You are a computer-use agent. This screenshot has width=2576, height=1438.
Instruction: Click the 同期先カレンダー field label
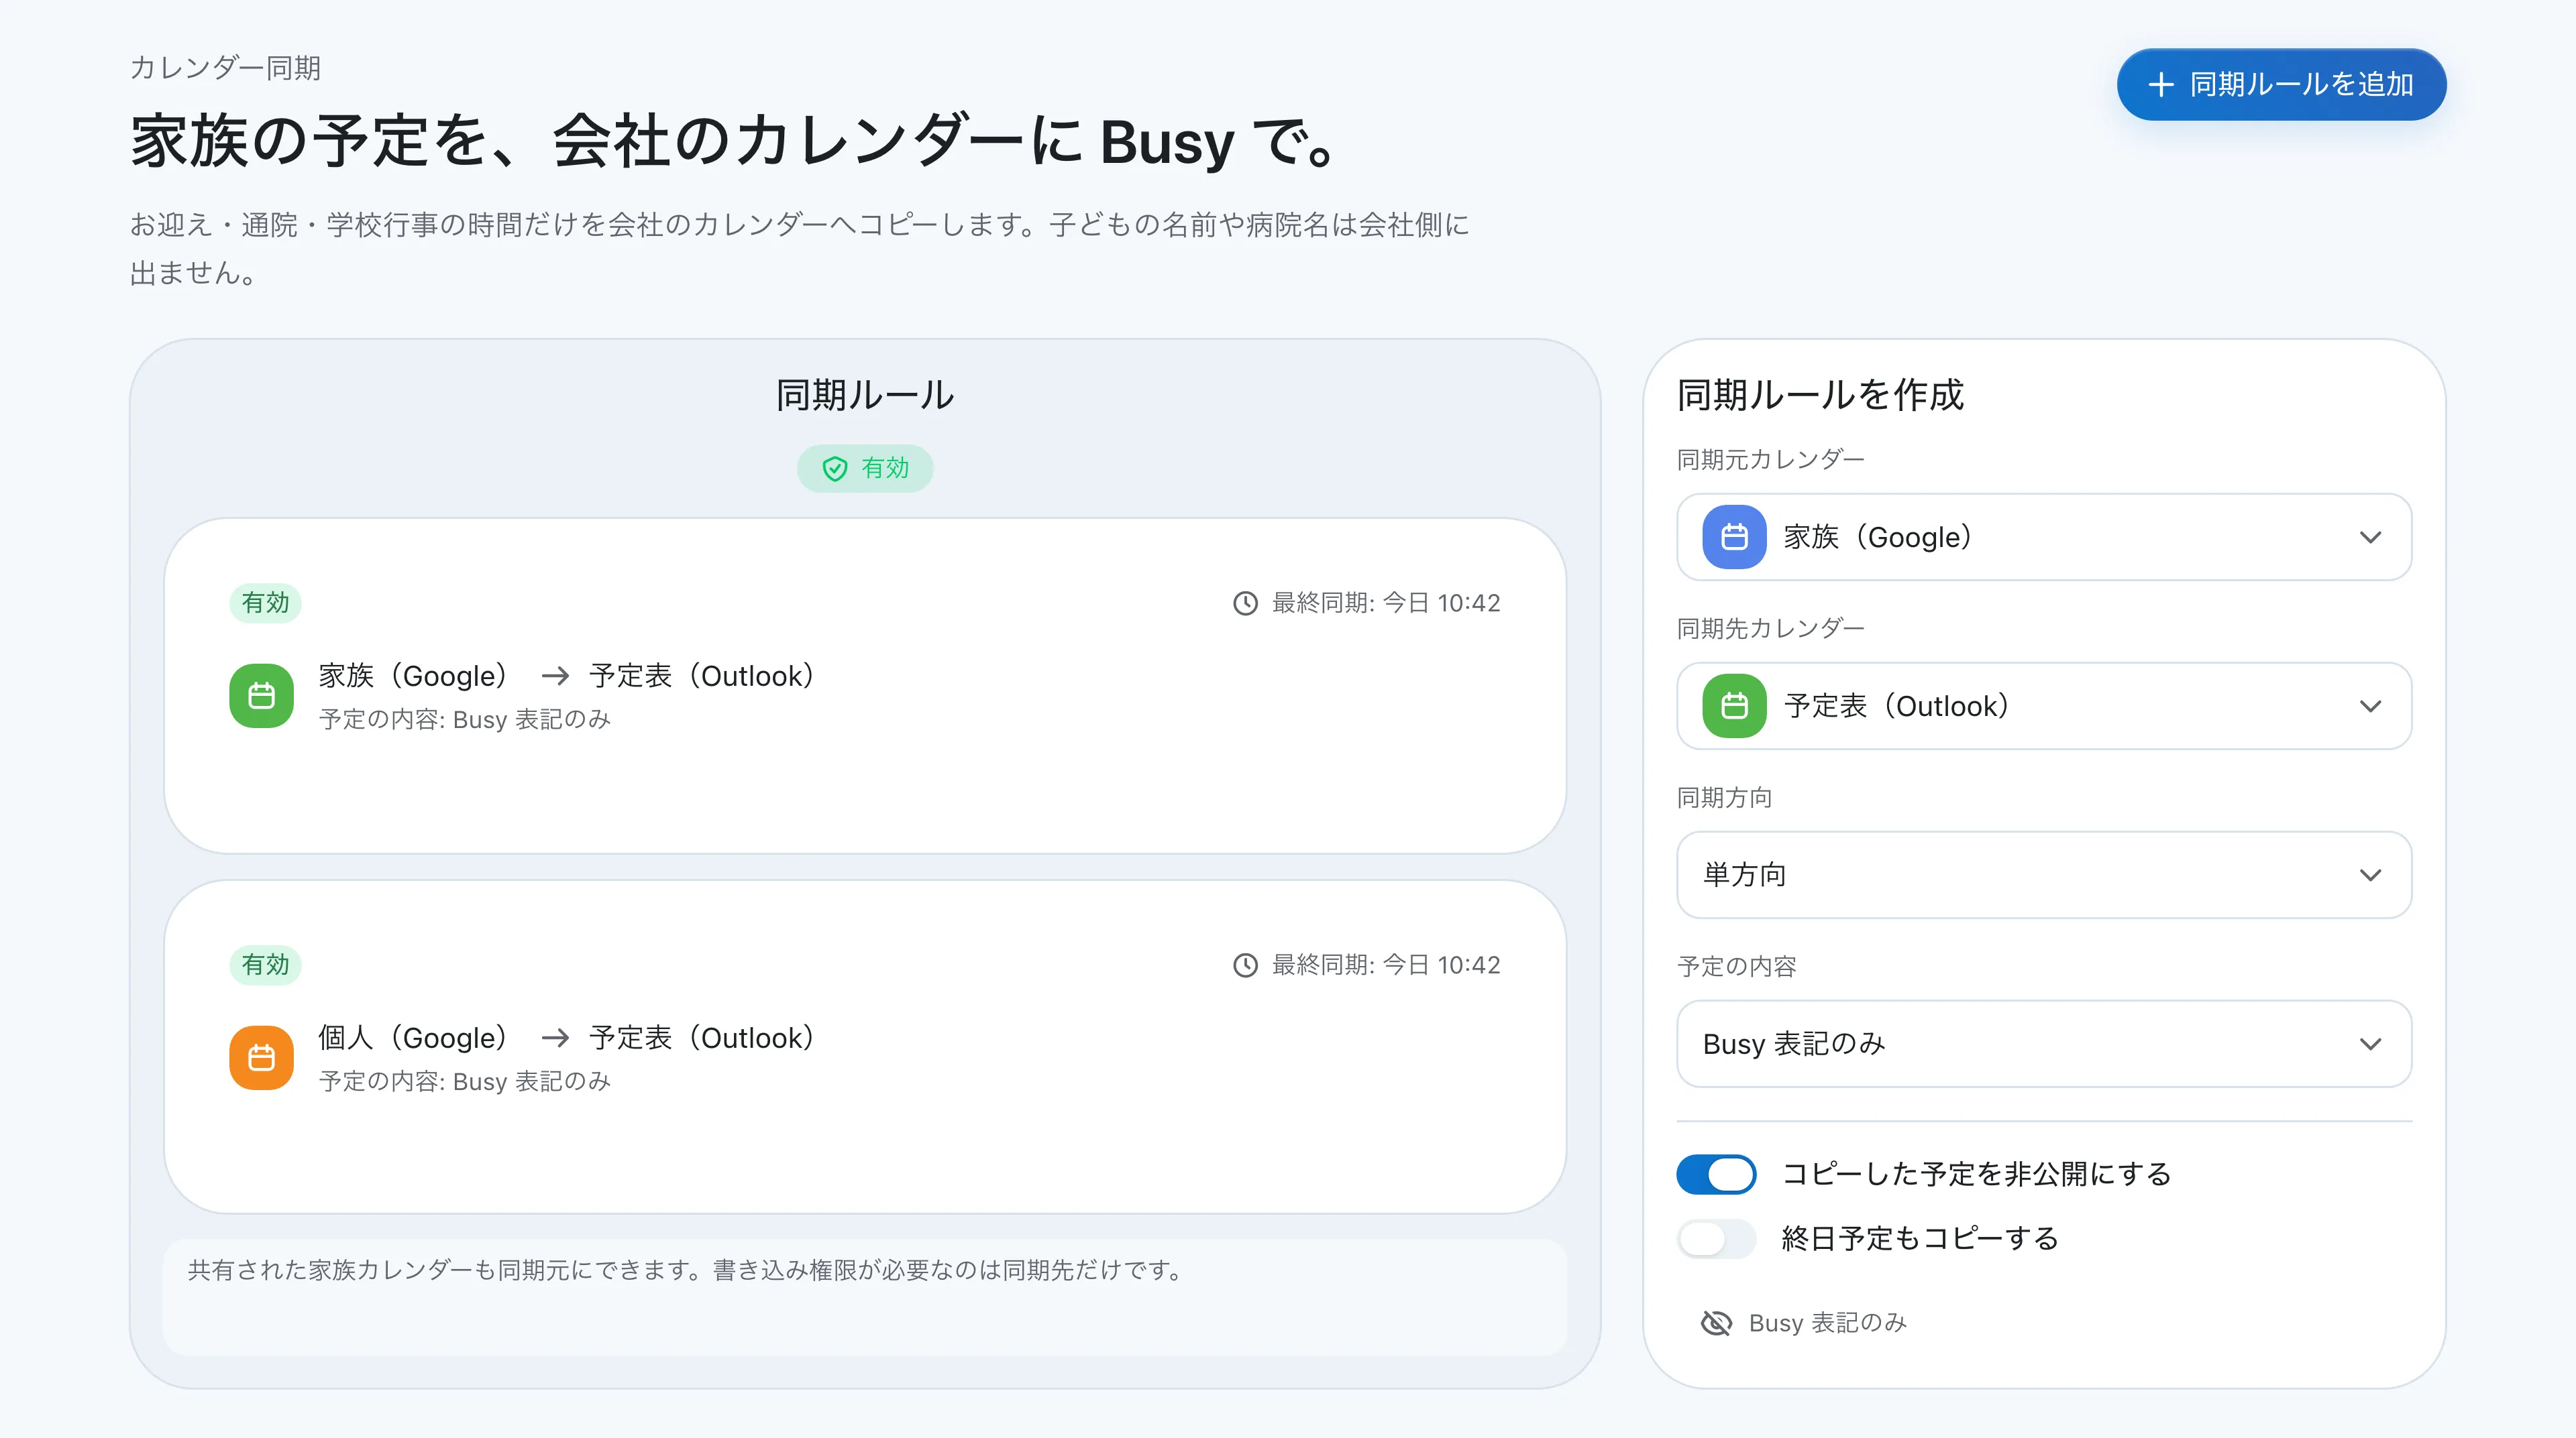[1771, 629]
